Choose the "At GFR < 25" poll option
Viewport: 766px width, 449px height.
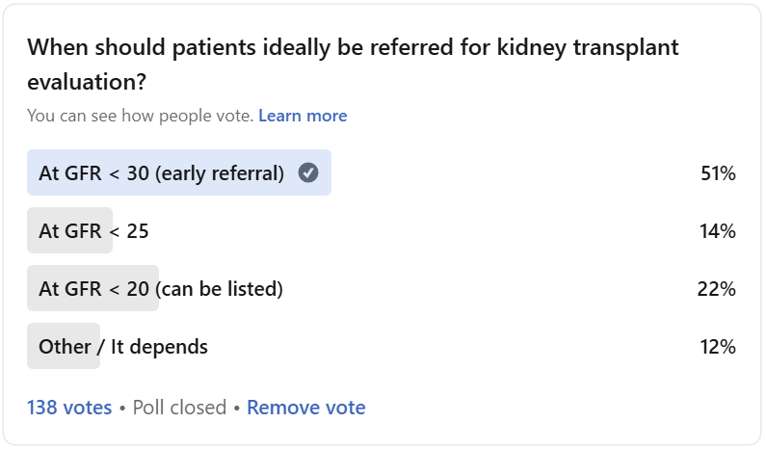[x=93, y=231]
